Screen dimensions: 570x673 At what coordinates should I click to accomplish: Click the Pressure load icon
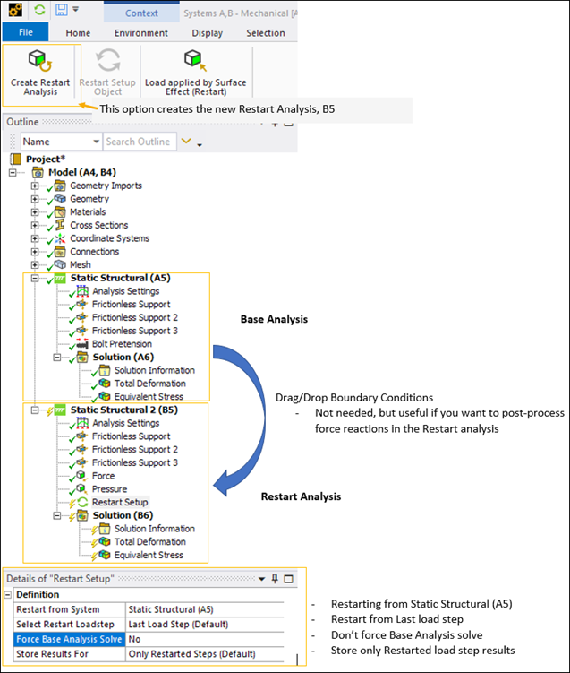pos(81,489)
